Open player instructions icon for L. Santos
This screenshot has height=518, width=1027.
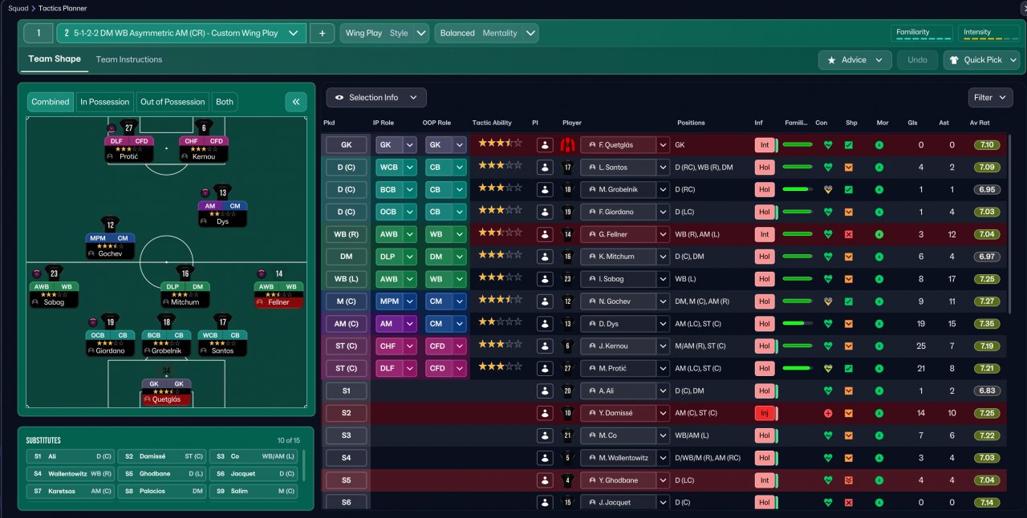(x=546, y=168)
